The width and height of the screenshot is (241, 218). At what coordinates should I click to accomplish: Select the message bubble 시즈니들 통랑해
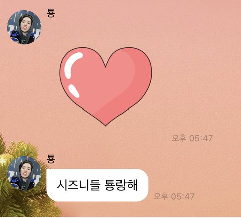pyautogui.click(x=97, y=185)
